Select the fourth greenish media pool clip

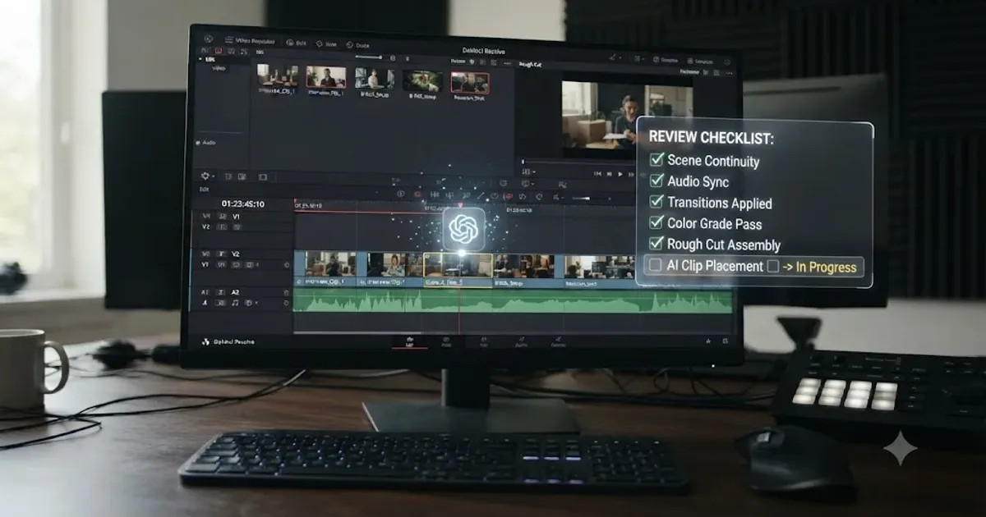tap(422, 80)
